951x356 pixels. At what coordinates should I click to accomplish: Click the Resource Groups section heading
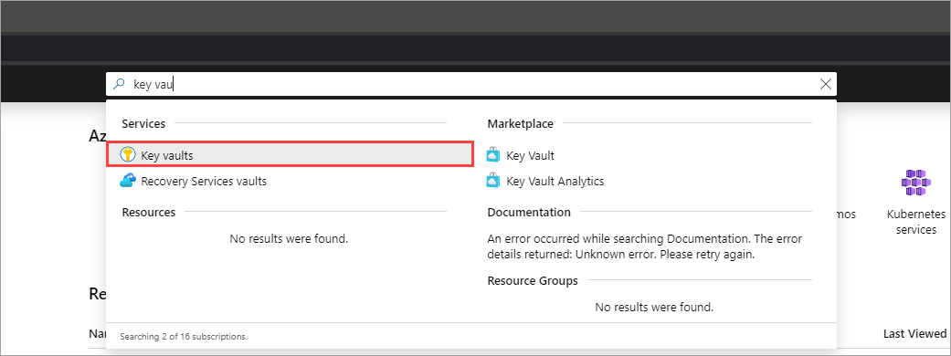tap(533, 281)
